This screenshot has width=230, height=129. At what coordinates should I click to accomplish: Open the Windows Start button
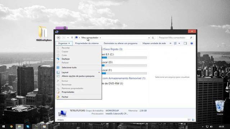[x=4, y=126]
